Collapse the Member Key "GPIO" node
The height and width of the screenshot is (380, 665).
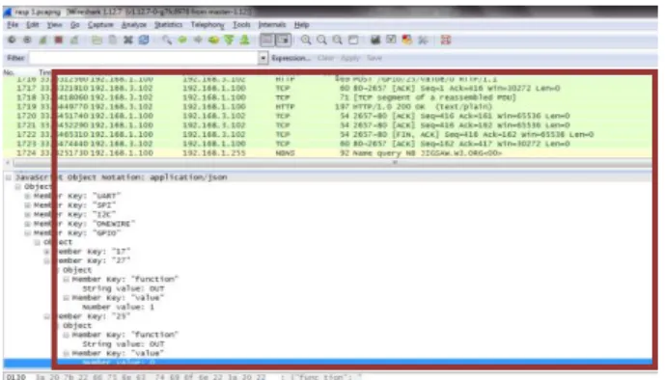coord(28,233)
